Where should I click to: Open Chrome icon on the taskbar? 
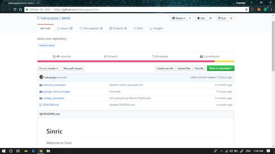click(x=41, y=151)
